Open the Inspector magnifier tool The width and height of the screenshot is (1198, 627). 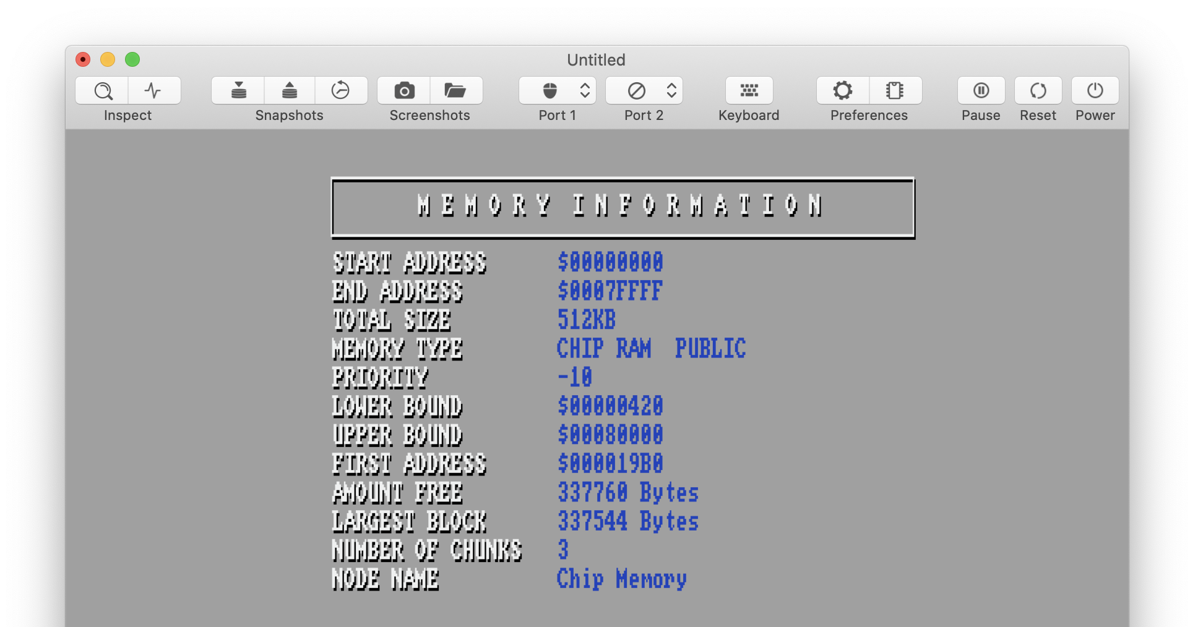[x=102, y=90]
